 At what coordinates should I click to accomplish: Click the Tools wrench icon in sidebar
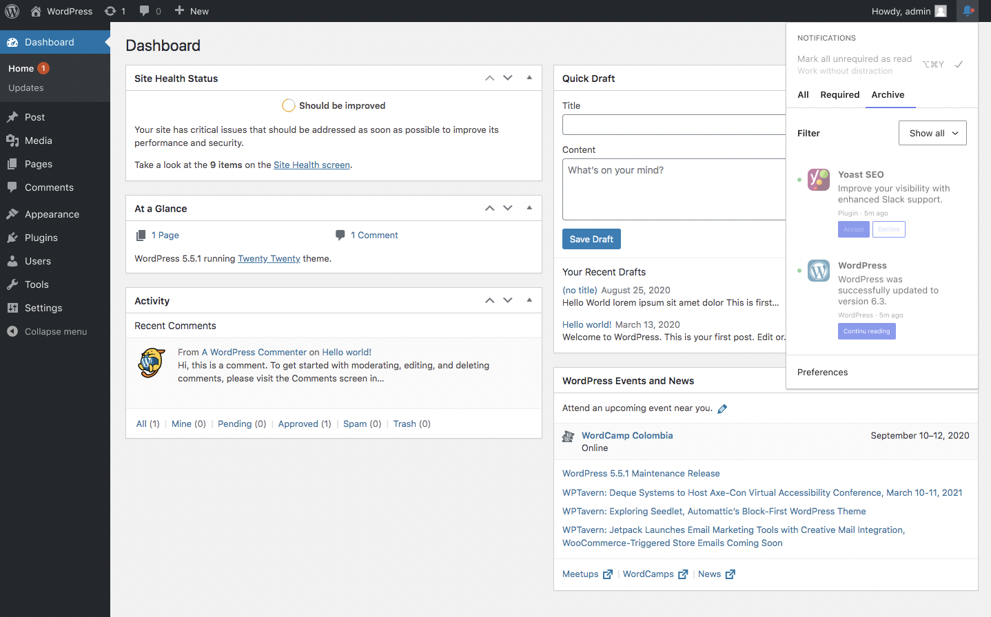pyautogui.click(x=12, y=284)
